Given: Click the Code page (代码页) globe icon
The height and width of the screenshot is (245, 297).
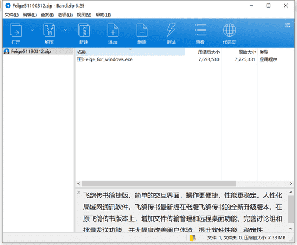Looking at the screenshot, I should pos(229,30).
